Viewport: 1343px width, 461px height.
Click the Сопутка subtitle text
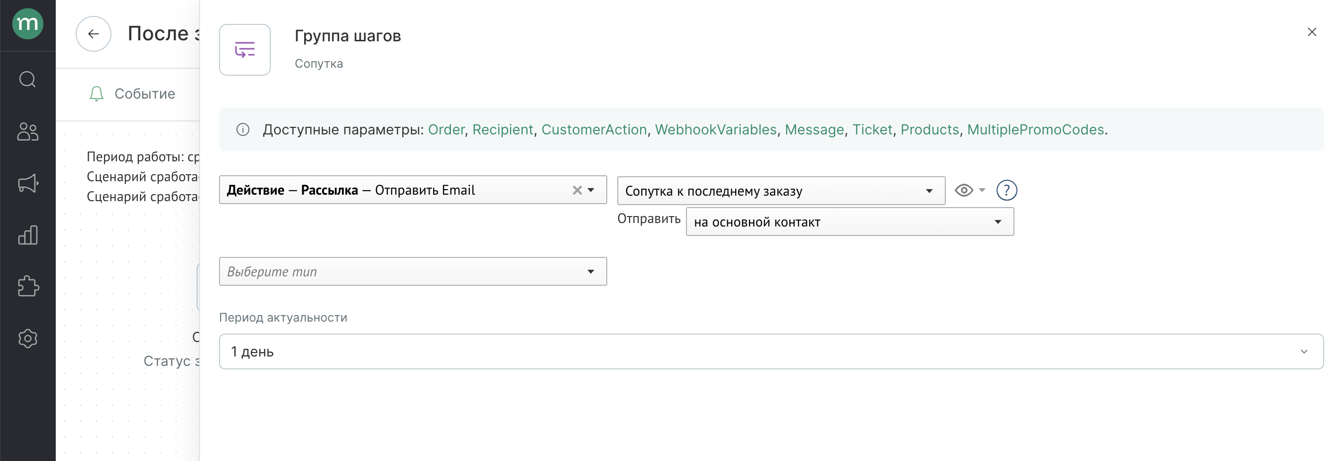(x=319, y=64)
